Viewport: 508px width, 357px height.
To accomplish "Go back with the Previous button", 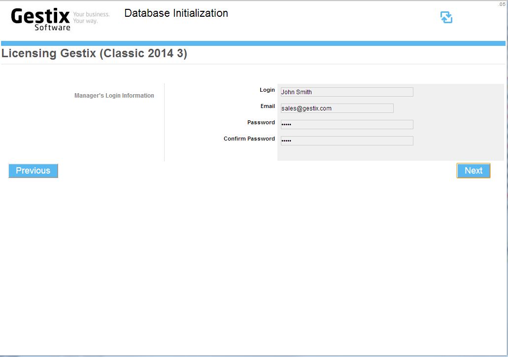I will click(33, 171).
